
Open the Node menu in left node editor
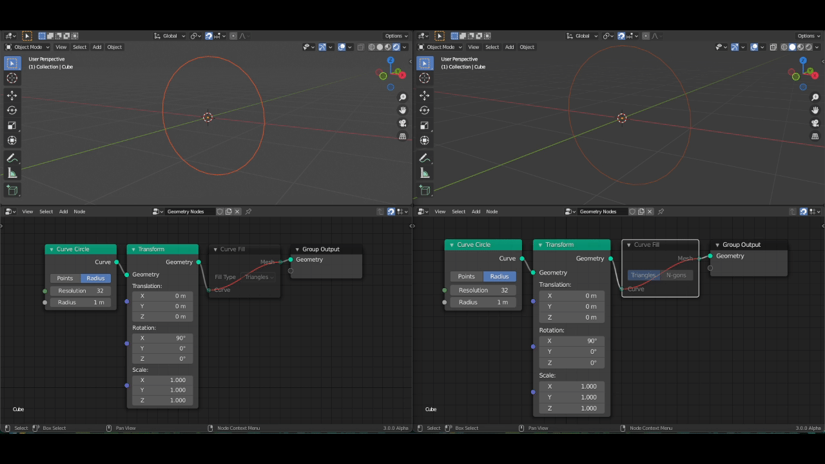click(x=79, y=211)
